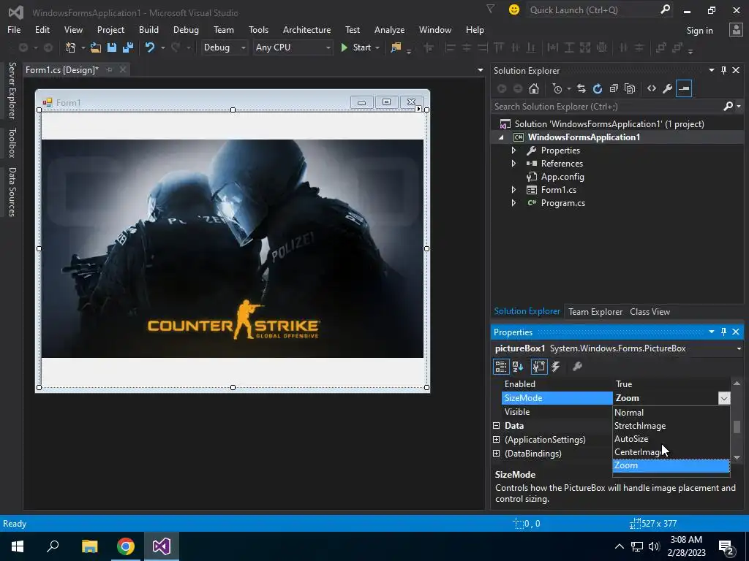Viewport: 749px width, 561px height.
Task: Click the Open File folder icon
Action: pyautogui.click(x=96, y=47)
